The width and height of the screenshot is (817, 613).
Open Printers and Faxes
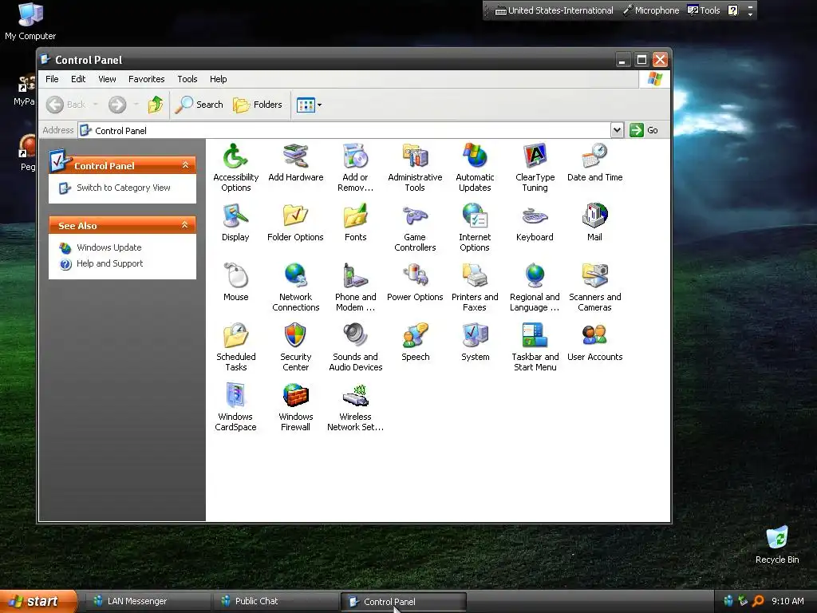(x=475, y=287)
